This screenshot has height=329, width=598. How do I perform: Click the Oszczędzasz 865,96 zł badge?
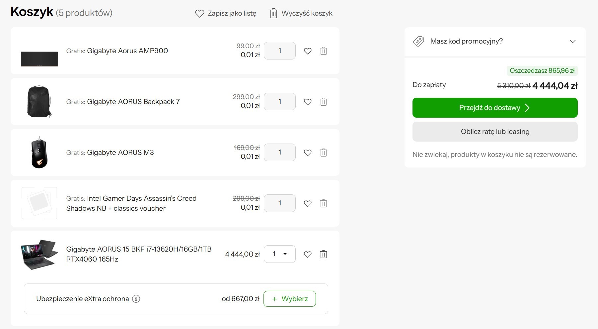click(542, 71)
